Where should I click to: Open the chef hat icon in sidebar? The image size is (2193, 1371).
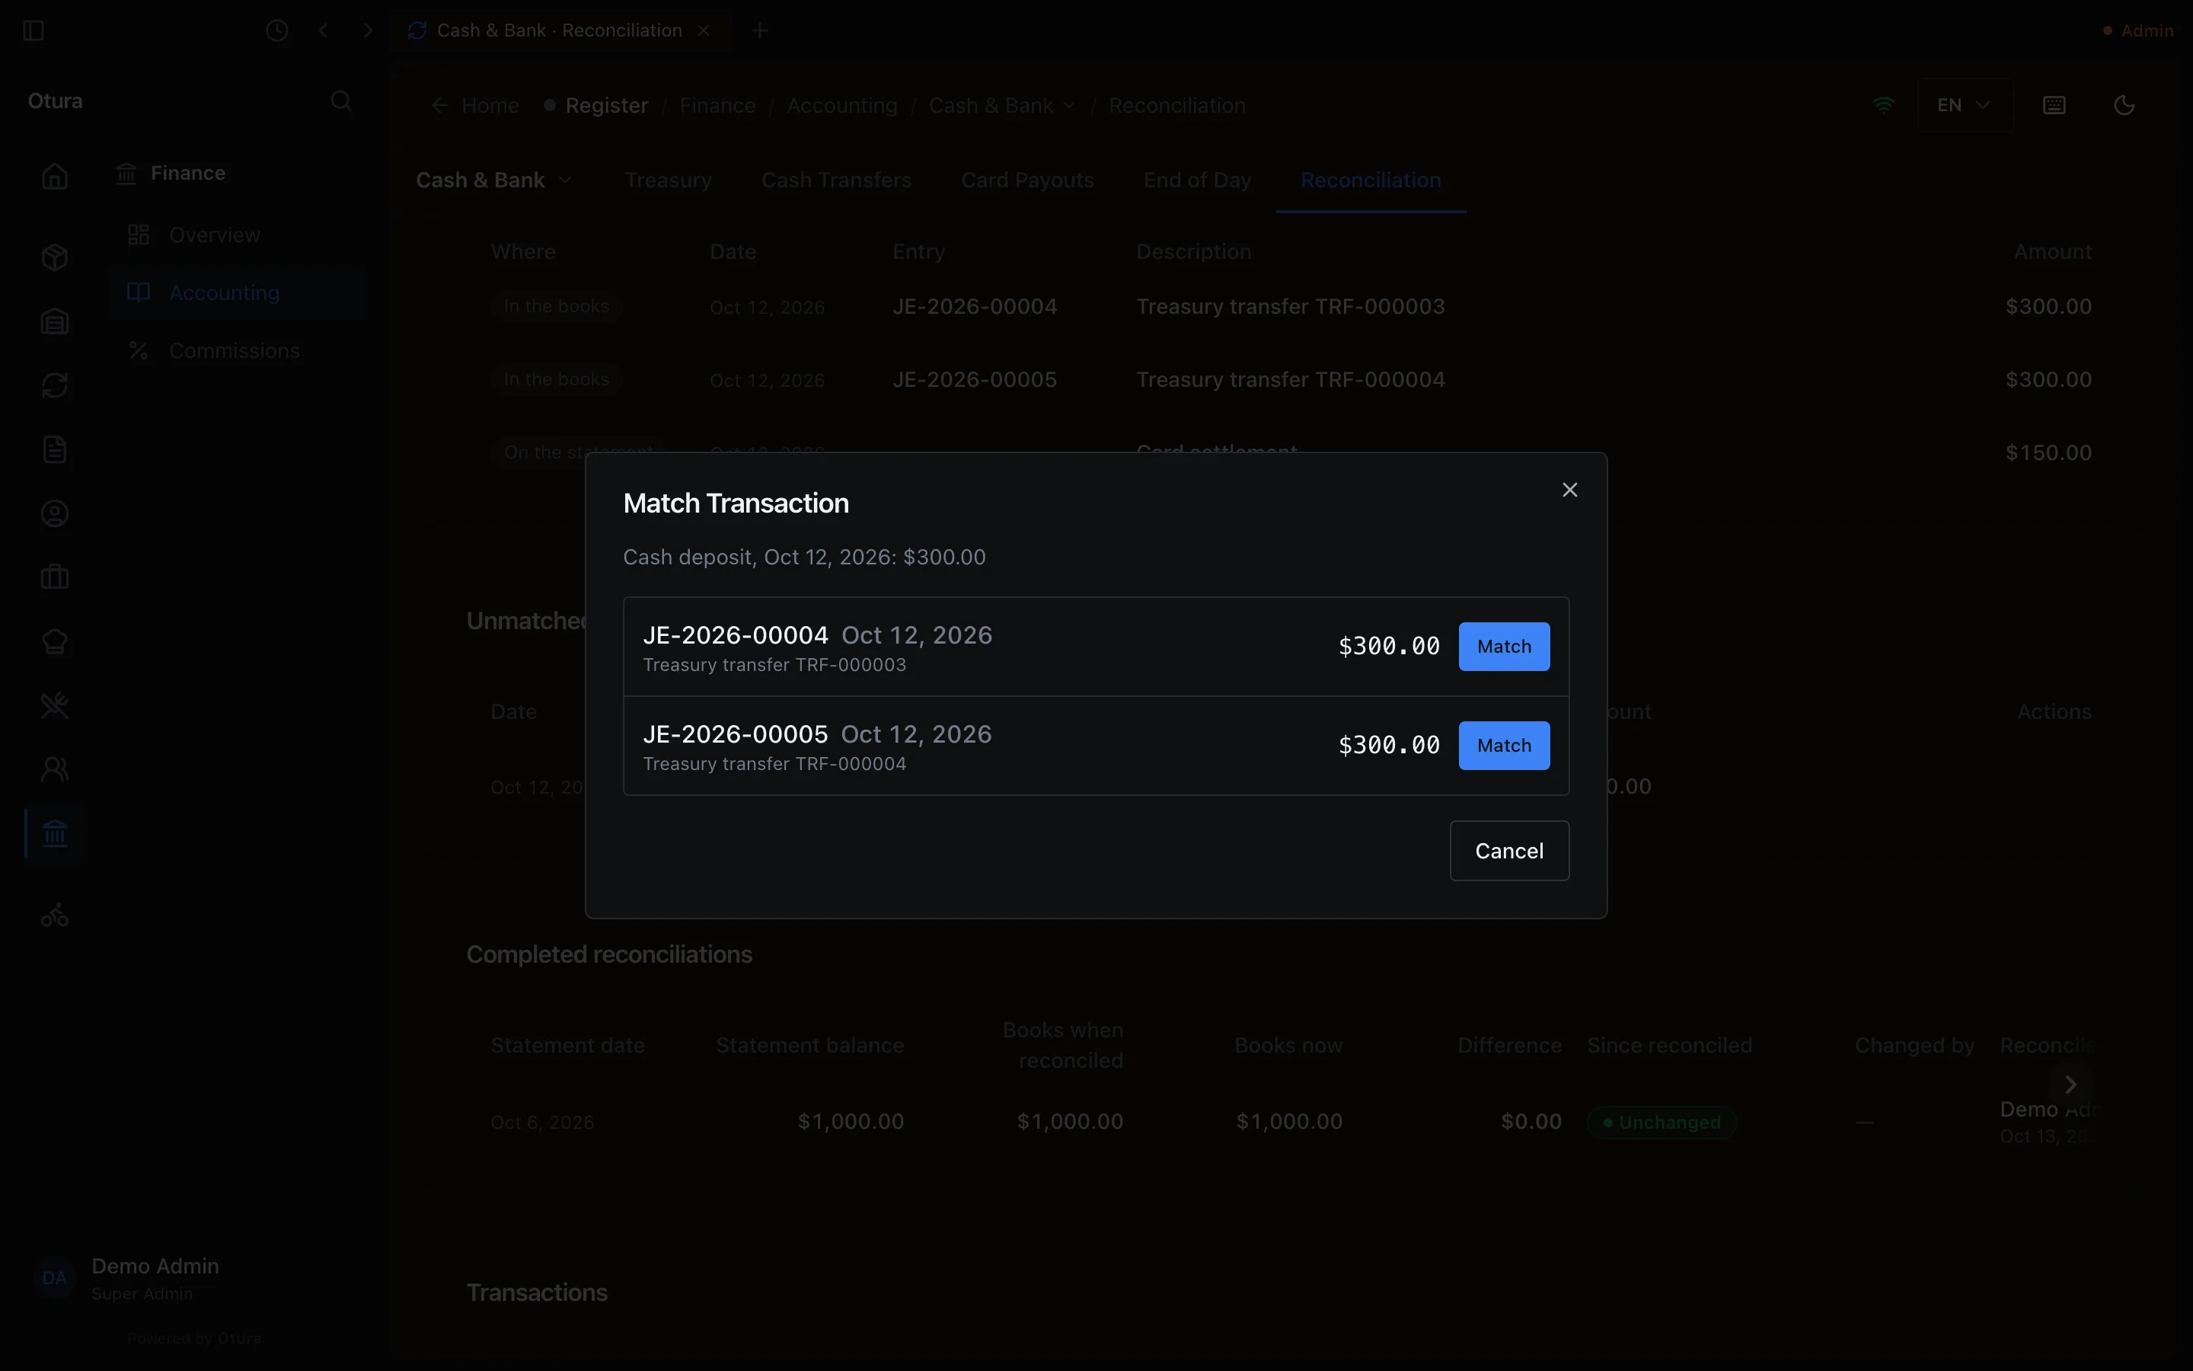pos(54,642)
